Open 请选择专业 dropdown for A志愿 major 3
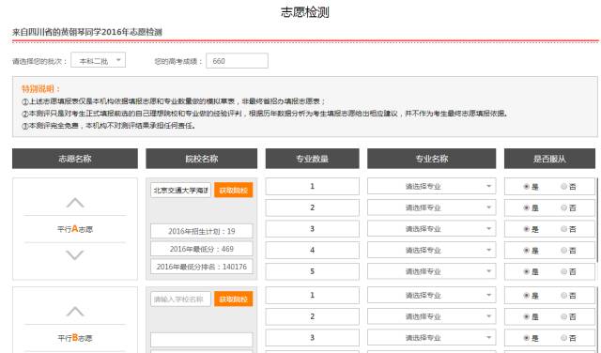601x353 pixels. (432, 229)
